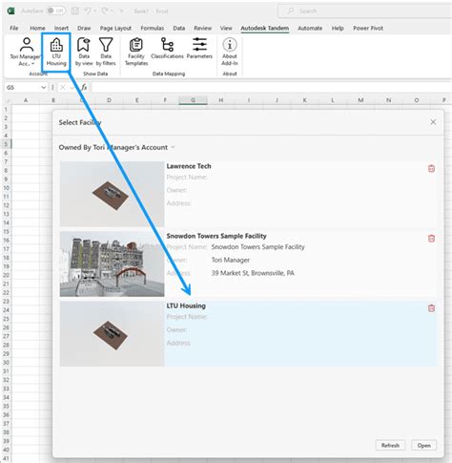
Task: Switch to the Page Layout tab
Action: (115, 28)
